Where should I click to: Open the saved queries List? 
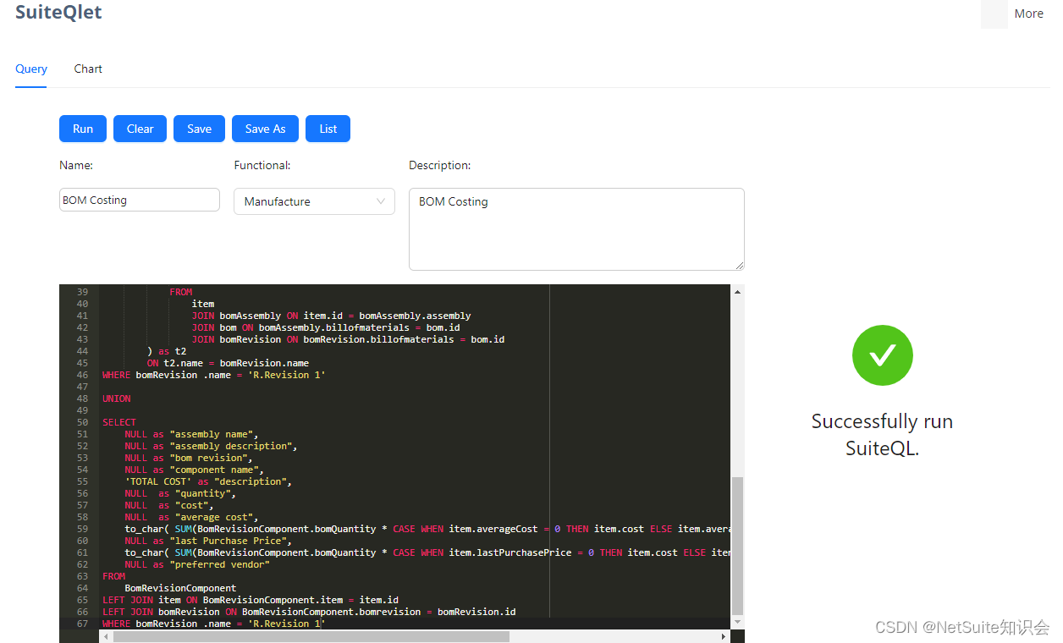(328, 129)
